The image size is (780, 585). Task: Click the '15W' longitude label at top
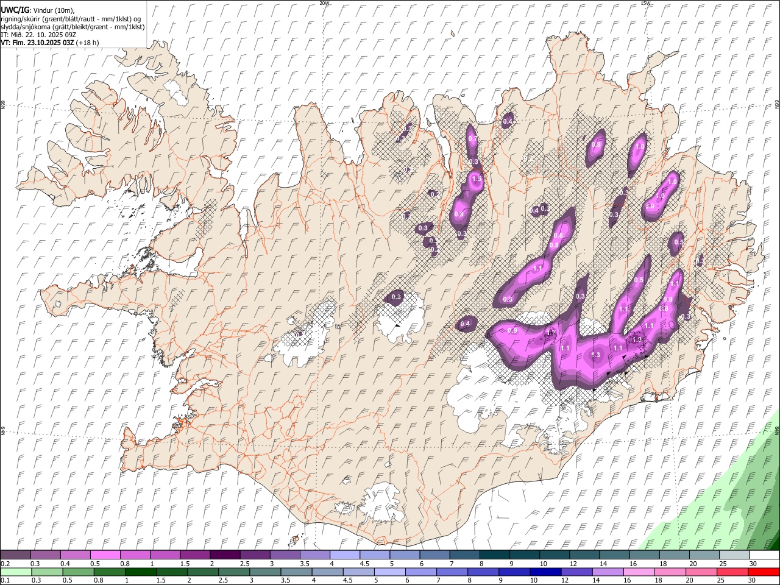(645, 3)
